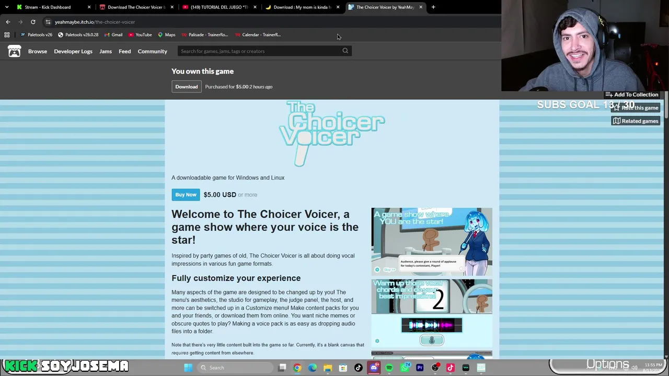This screenshot has height=376, width=669.
Task: Focus the Windows taskbar Search box
Action: coord(236,368)
